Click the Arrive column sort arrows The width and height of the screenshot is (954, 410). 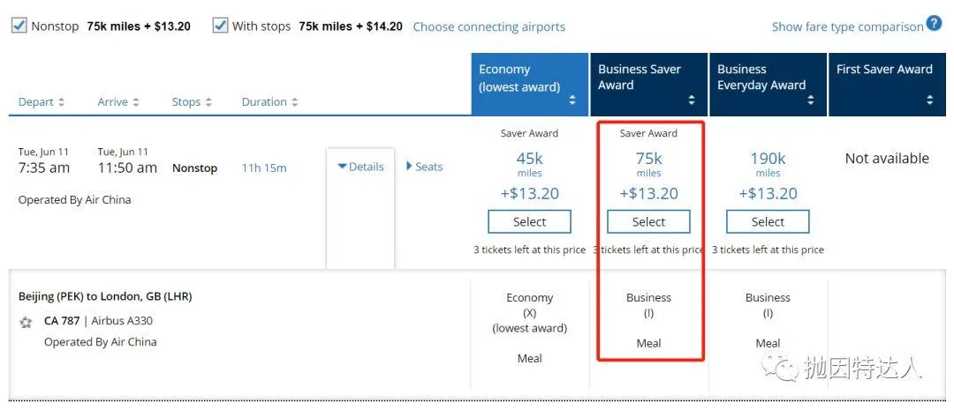pyautogui.click(x=135, y=102)
